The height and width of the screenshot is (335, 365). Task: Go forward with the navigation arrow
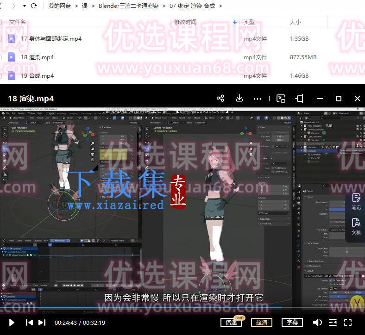pos(13,6)
